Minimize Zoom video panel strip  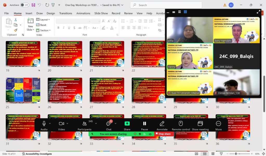tap(168, 12)
